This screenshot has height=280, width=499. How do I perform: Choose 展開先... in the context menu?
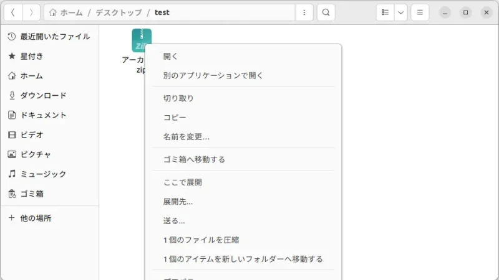243,202
